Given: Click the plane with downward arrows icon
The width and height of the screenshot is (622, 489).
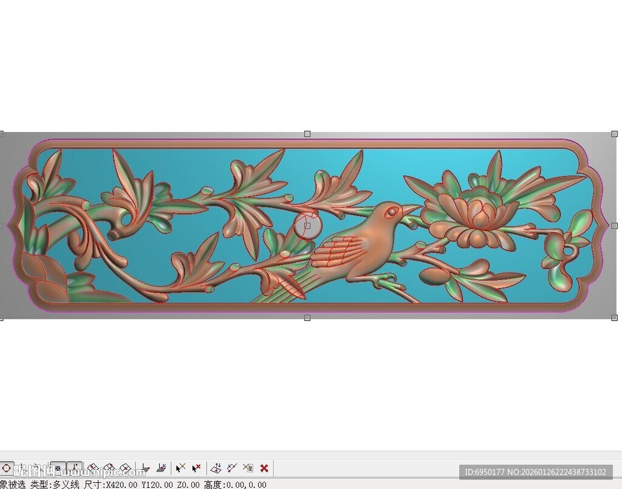Looking at the screenshot, I should [216, 468].
